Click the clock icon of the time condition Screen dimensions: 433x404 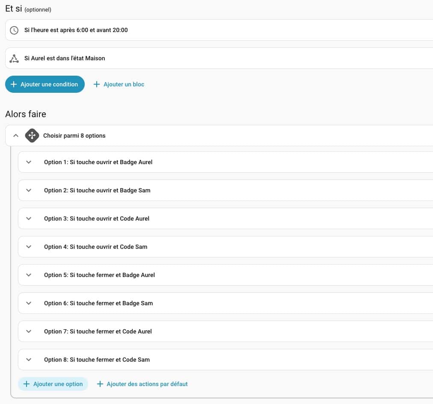[x=14, y=30]
